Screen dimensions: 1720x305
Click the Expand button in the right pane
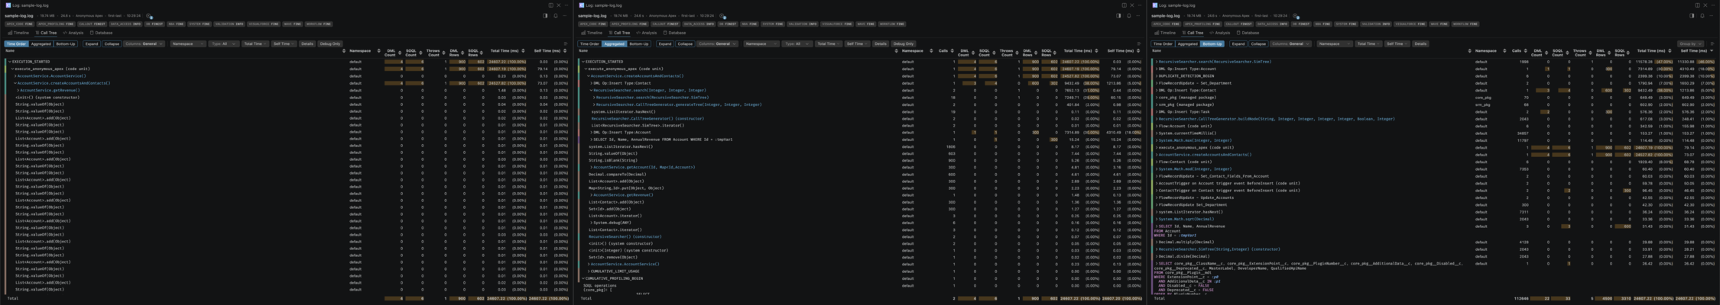pyautogui.click(x=1238, y=43)
